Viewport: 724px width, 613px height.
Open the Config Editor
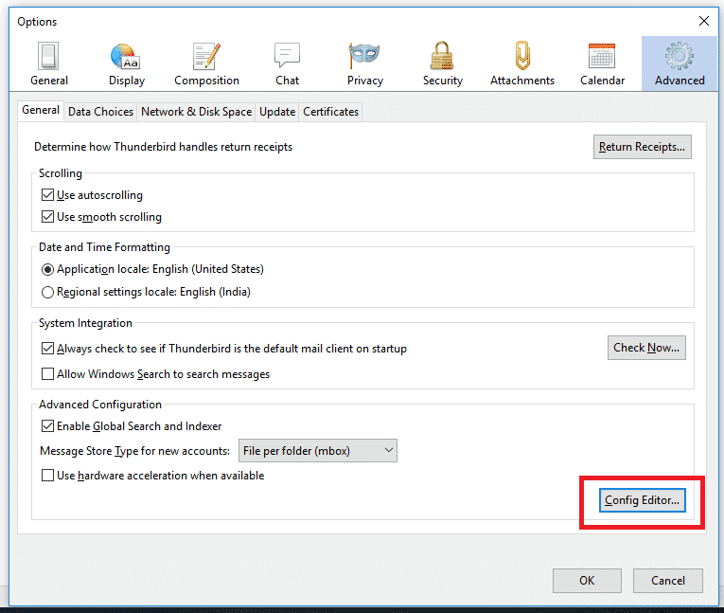[643, 500]
